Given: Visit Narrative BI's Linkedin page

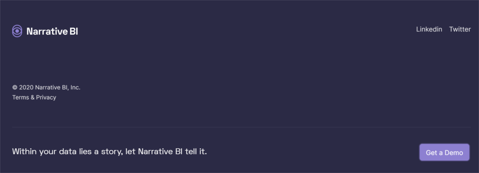Looking at the screenshot, I should click(429, 29).
